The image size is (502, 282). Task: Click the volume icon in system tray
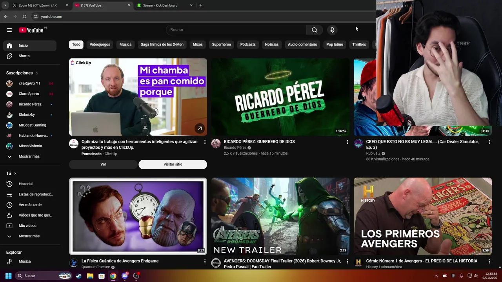(x=476, y=276)
